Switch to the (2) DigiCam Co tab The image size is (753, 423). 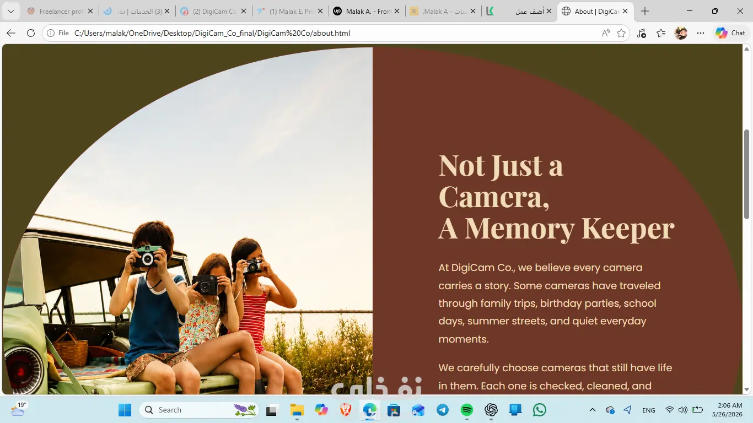pyautogui.click(x=213, y=11)
